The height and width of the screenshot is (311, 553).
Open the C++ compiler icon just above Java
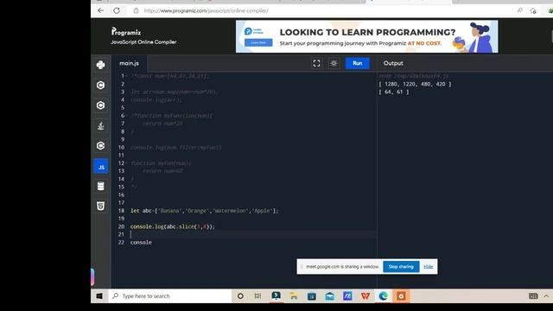pyautogui.click(x=100, y=105)
